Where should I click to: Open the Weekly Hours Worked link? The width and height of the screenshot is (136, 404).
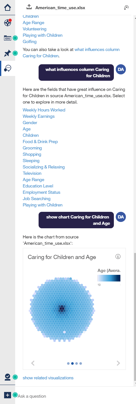44,110
